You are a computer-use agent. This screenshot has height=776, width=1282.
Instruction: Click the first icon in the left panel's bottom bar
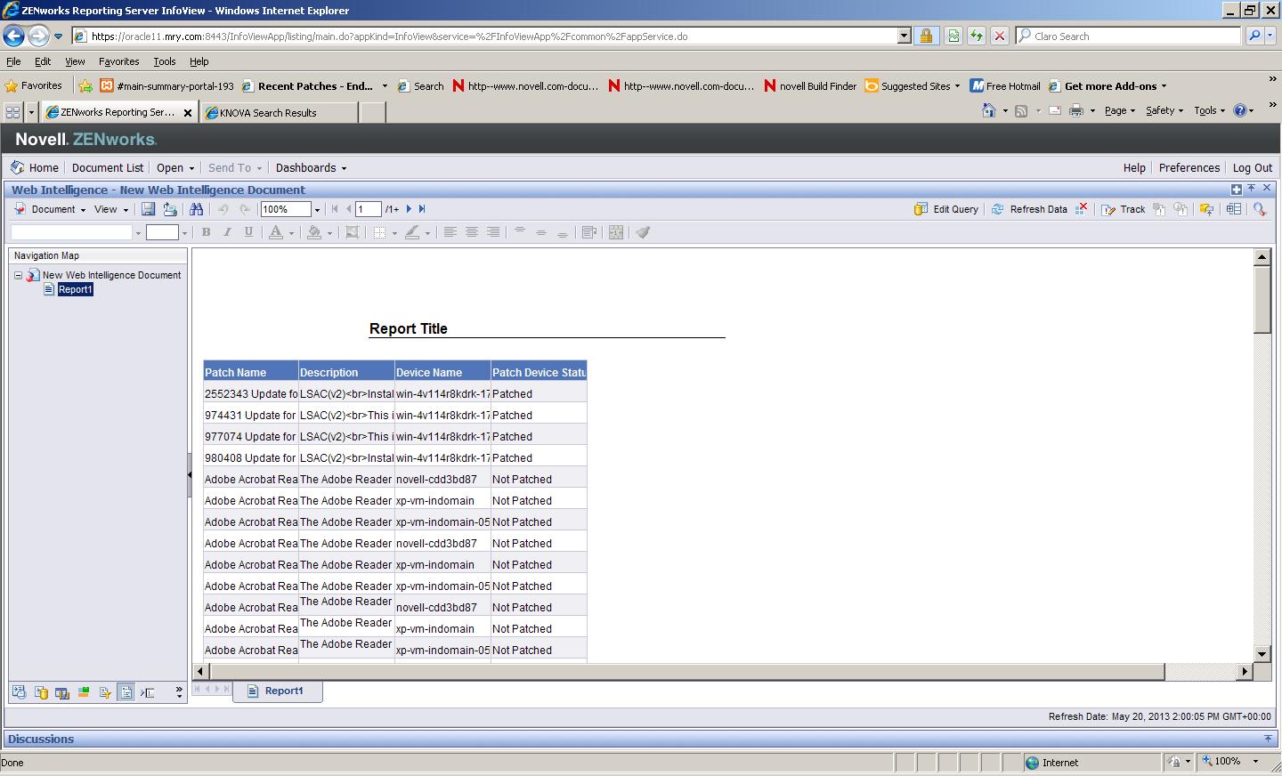click(19, 692)
